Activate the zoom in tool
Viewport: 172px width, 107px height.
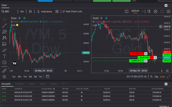pos(4,77)
